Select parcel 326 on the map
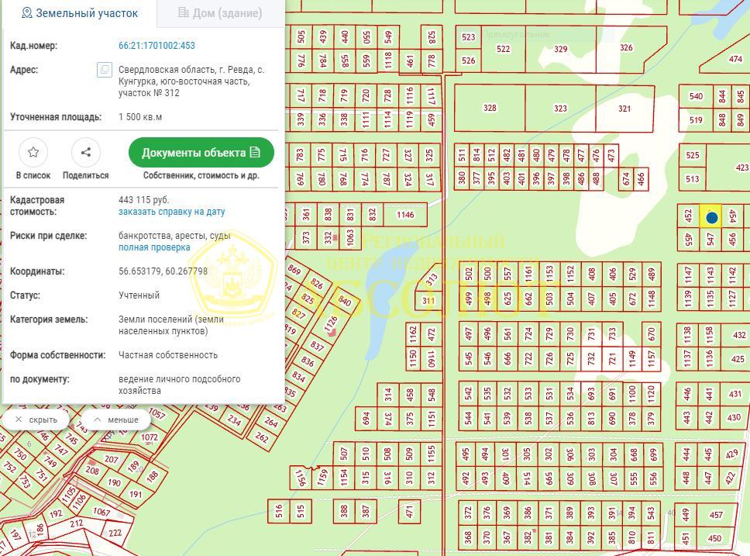This screenshot has width=750, height=556. click(627, 48)
